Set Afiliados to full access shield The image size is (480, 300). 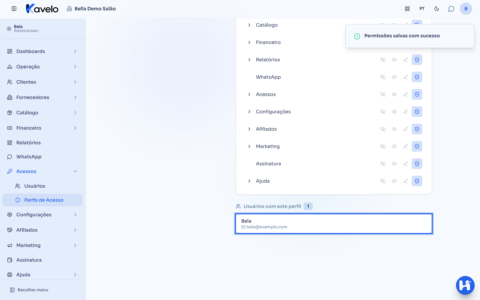pyautogui.click(x=417, y=129)
